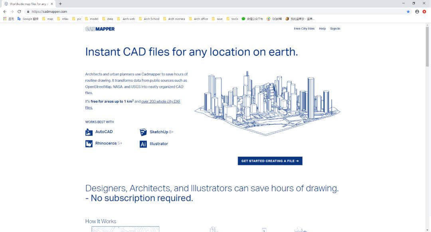The height and width of the screenshot is (232, 431).
Task: Open the apps shortcut in bookmarks bar
Action: click(8, 19)
